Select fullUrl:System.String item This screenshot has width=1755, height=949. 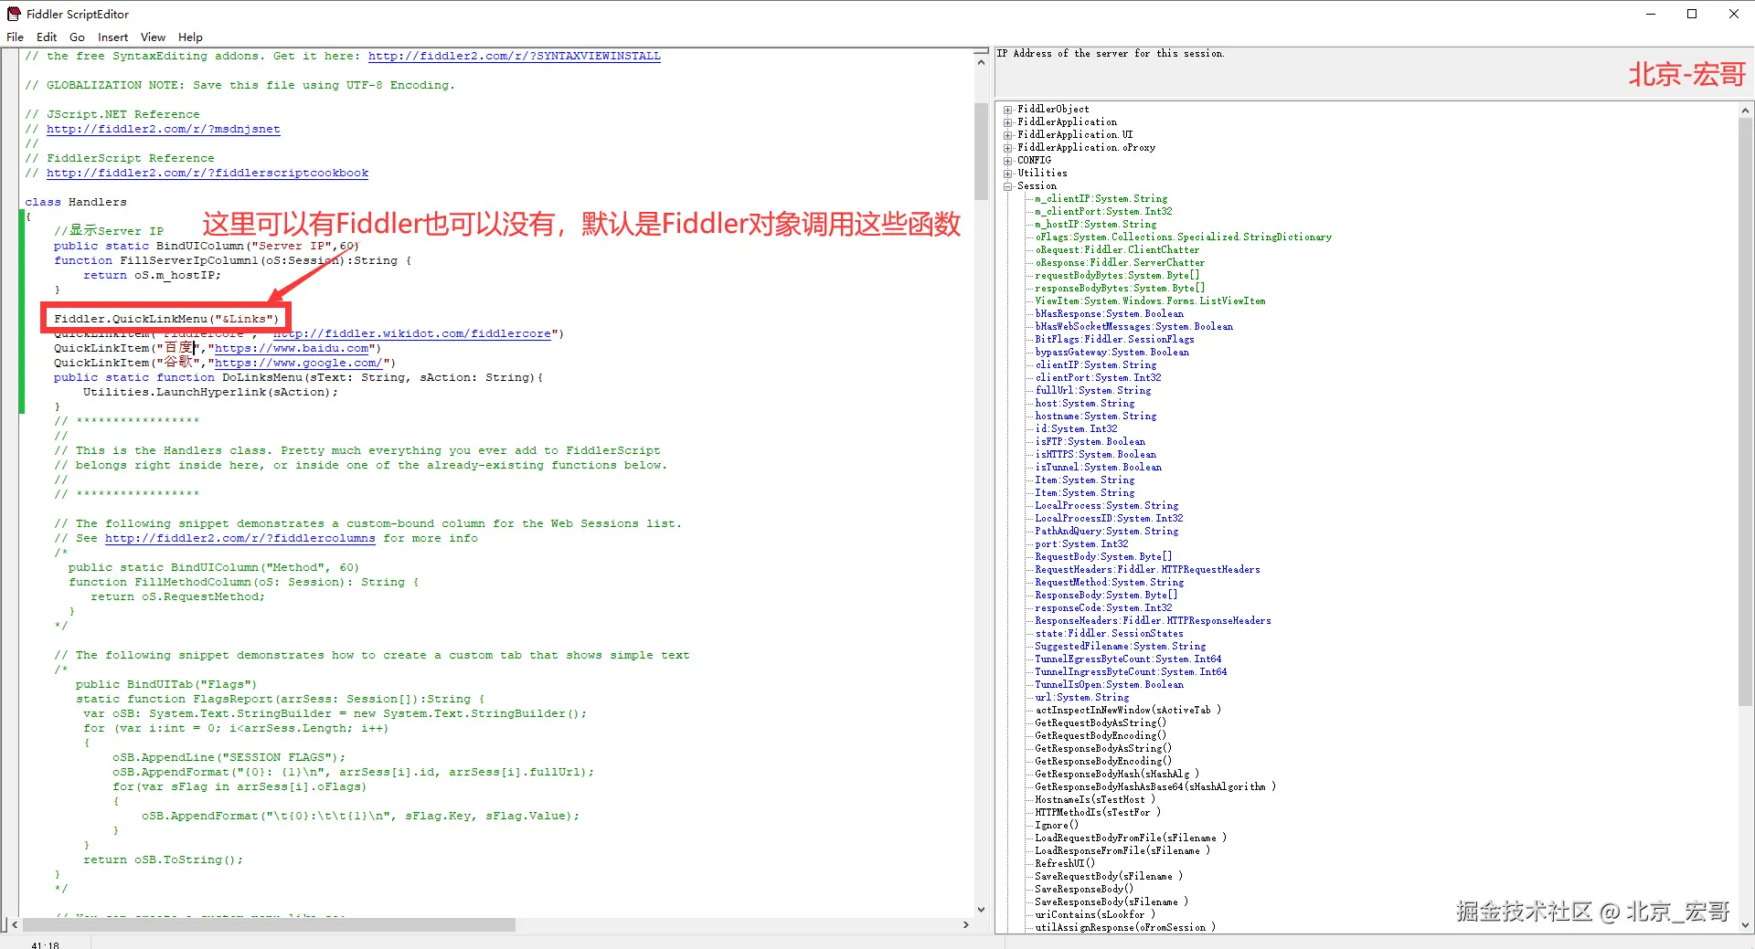tap(1092, 391)
